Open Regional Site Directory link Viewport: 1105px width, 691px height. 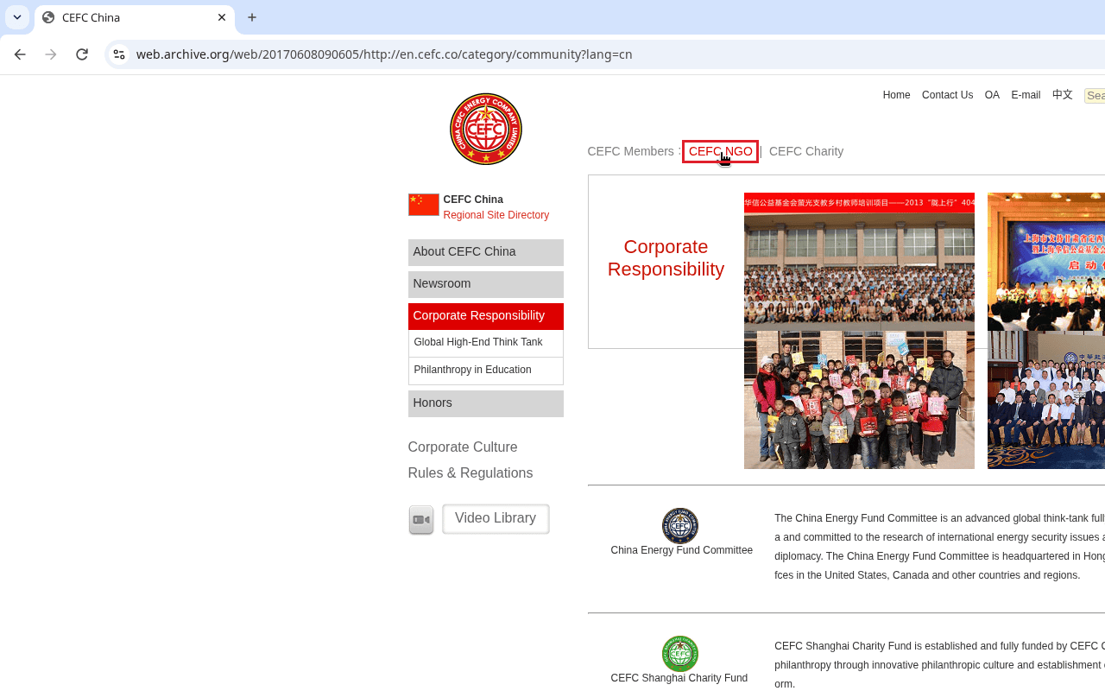(x=496, y=215)
